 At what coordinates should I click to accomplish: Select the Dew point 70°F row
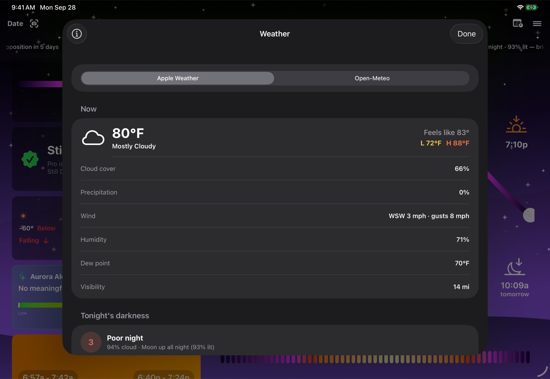click(275, 263)
